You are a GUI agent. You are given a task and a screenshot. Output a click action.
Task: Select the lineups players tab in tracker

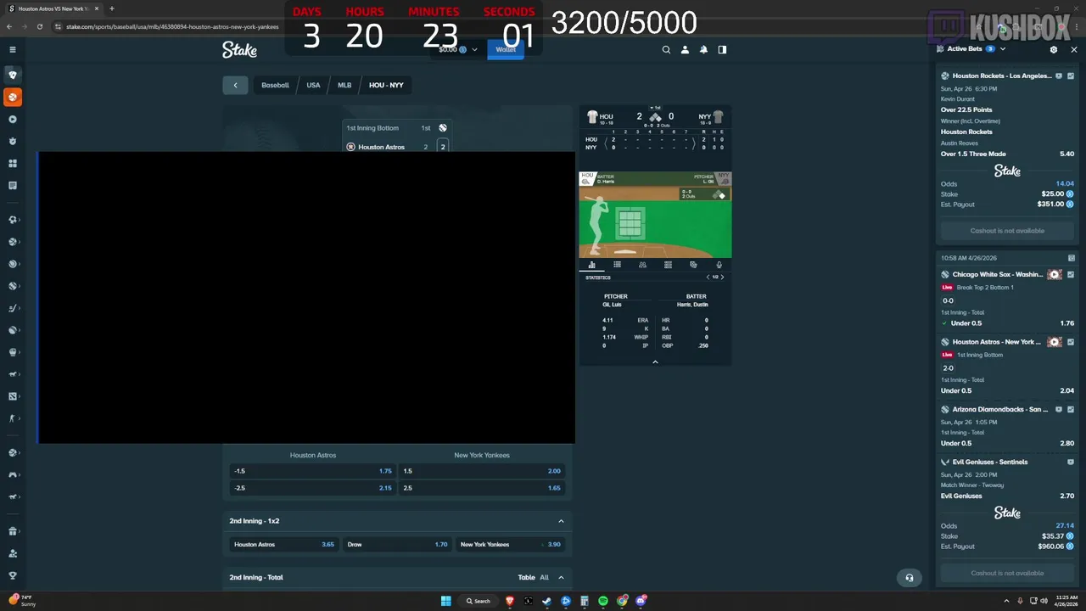coord(642,265)
